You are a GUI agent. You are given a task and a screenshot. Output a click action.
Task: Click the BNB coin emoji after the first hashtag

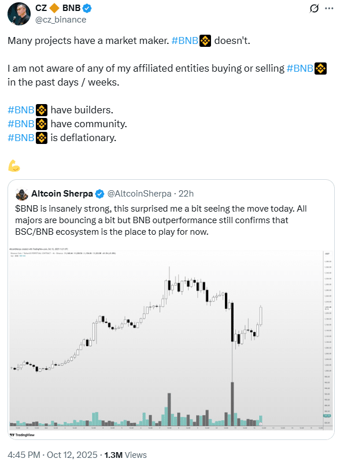pos(205,40)
